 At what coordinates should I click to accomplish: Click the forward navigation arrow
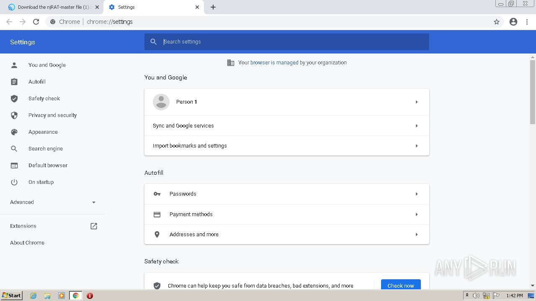point(23,22)
